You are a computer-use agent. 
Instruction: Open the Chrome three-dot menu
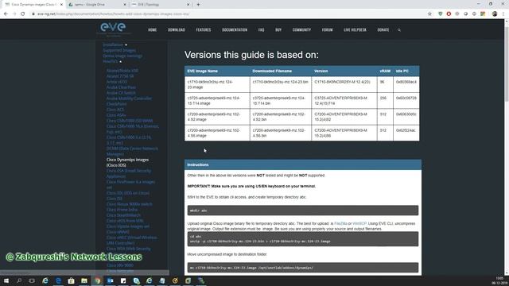(x=503, y=14)
